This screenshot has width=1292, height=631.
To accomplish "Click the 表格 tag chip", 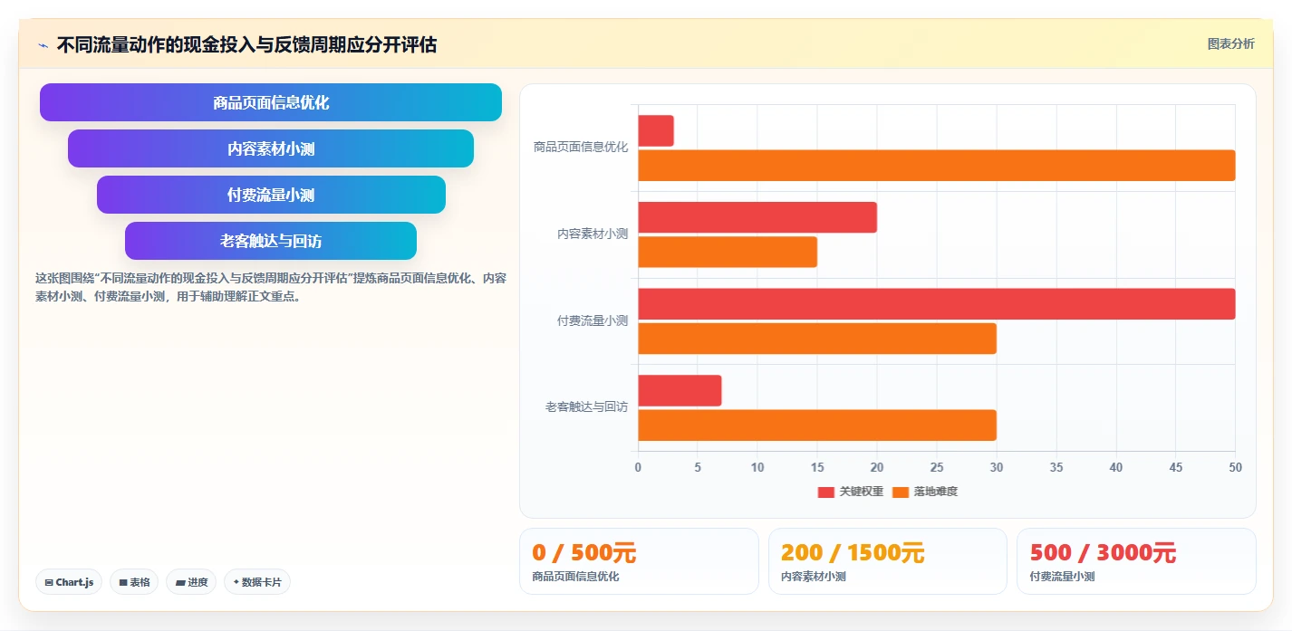I will [134, 582].
